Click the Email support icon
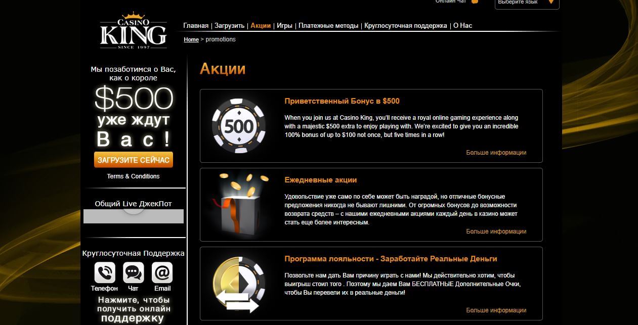Screen dimensions: 638x325 (x=162, y=273)
